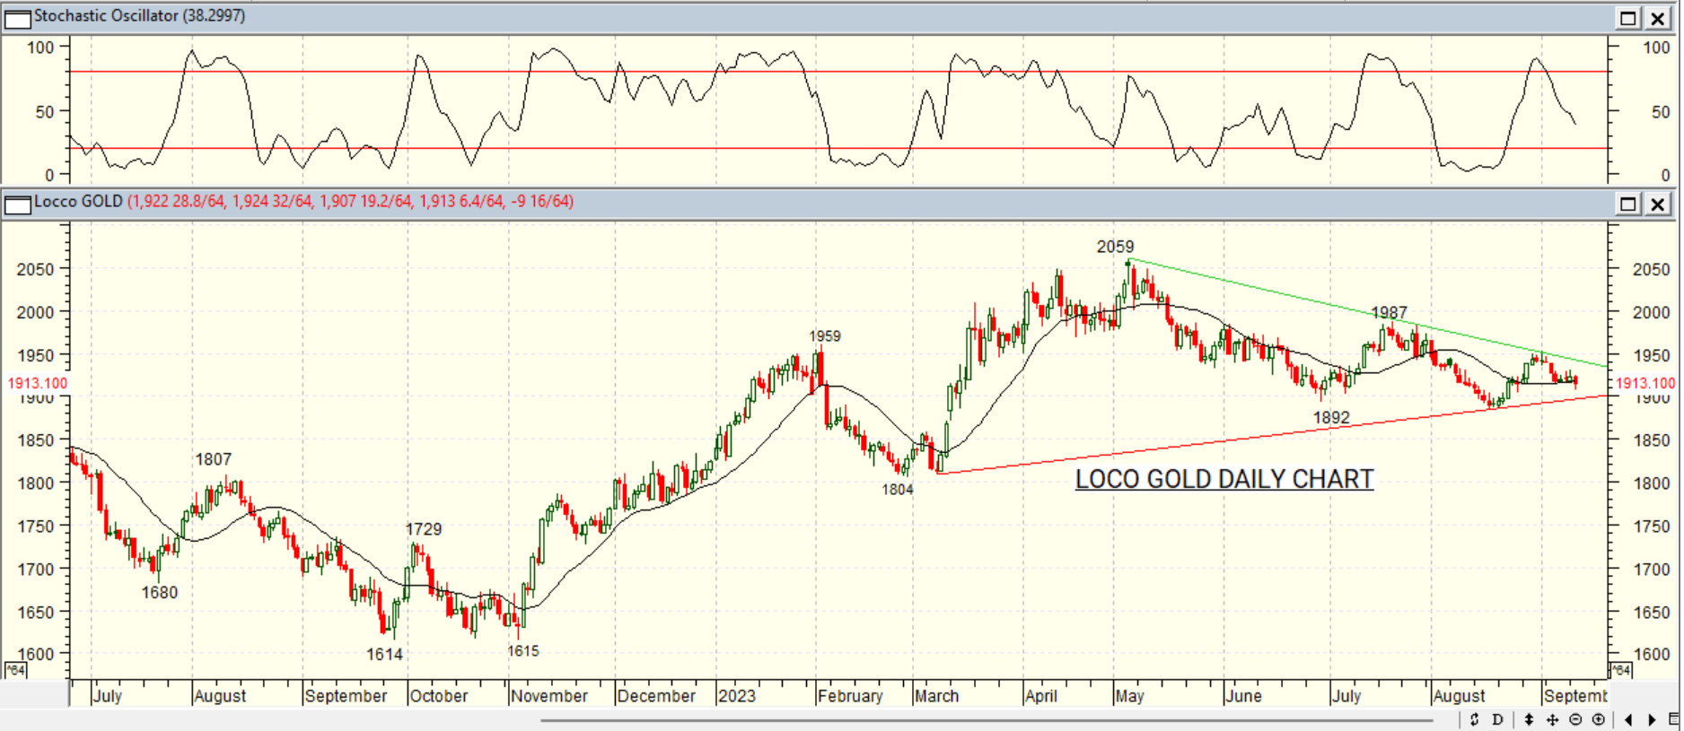Image resolution: width=1684 pixels, height=731 pixels.
Task: Click the Stochastic Oscillator (38.2997) title
Action: coord(139,16)
